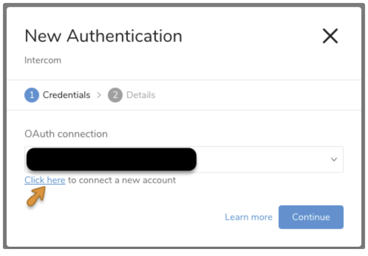368x256 pixels.
Task: Select the Credentials step label
Action: (67, 95)
